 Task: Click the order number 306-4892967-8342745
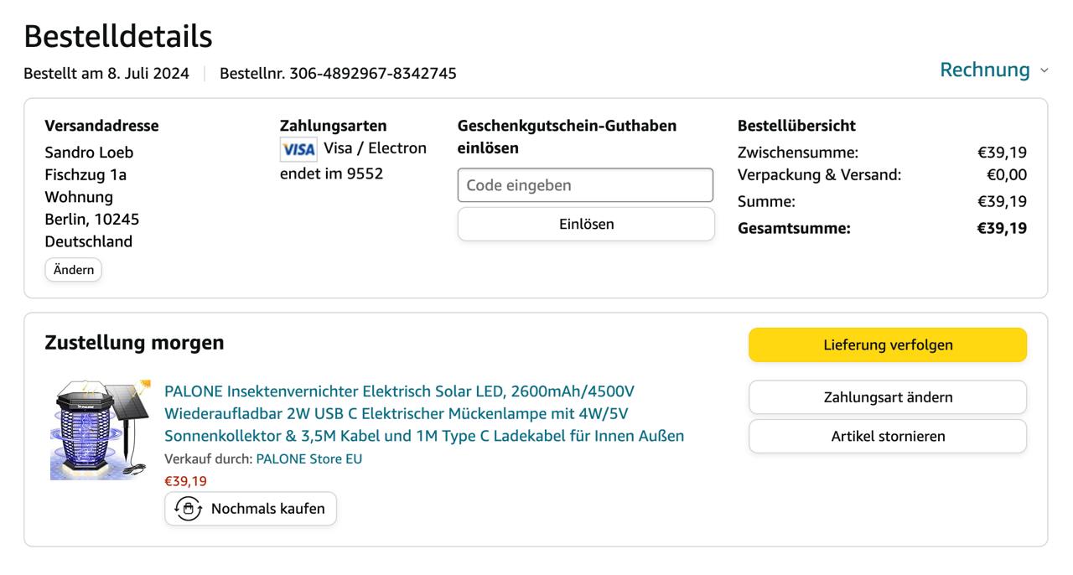click(372, 74)
